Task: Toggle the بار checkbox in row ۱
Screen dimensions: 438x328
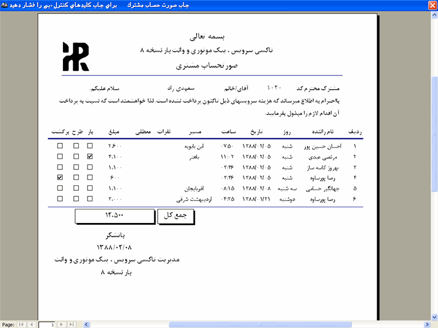Action: click(x=90, y=145)
